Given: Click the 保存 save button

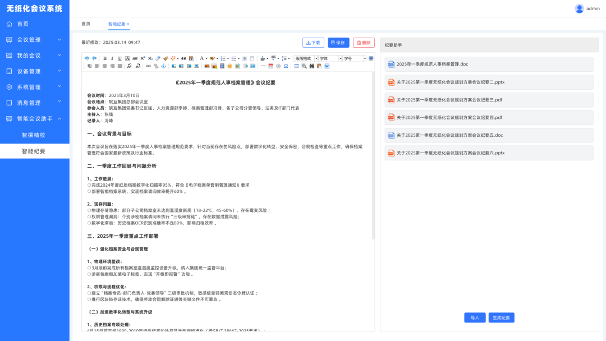Looking at the screenshot, I should point(338,43).
